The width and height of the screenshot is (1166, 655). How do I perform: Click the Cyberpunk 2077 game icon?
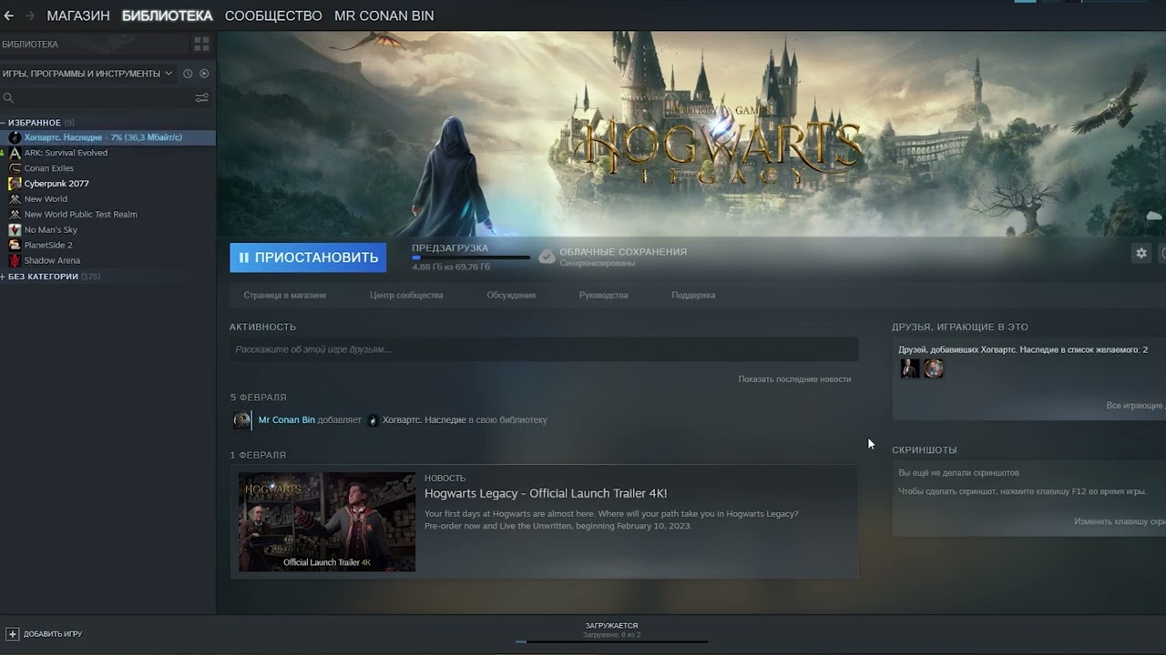(x=15, y=184)
